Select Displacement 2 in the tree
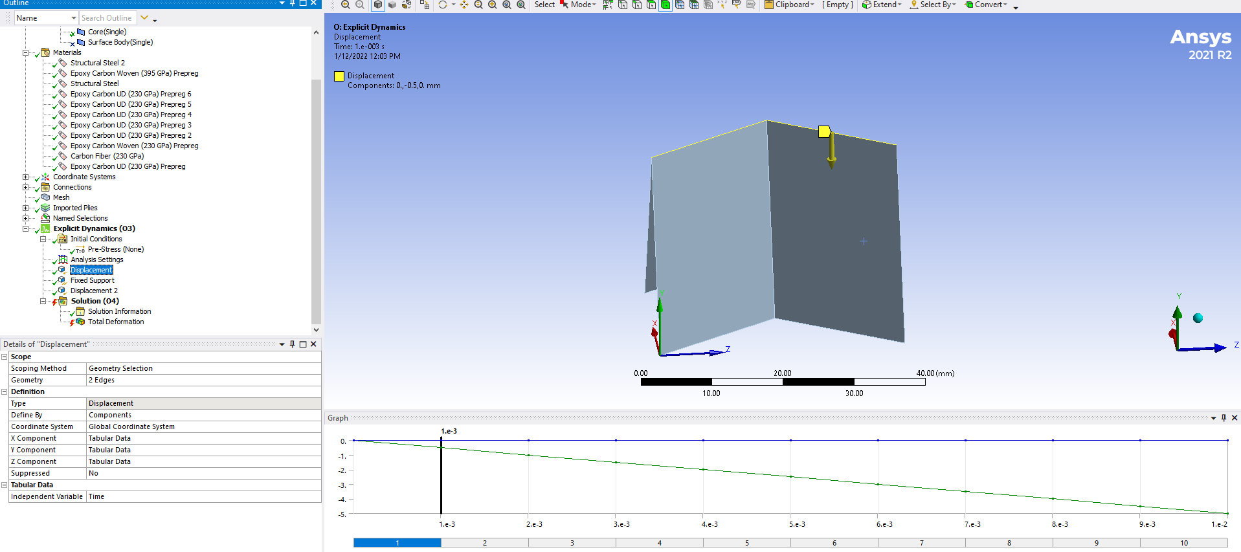The height and width of the screenshot is (552, 1241). click(94, 291)
